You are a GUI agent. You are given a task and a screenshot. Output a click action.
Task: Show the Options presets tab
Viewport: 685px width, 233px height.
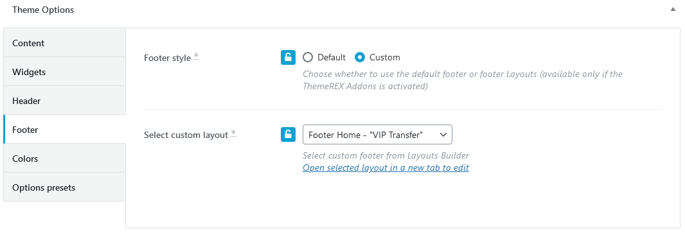tap(64, 187)
